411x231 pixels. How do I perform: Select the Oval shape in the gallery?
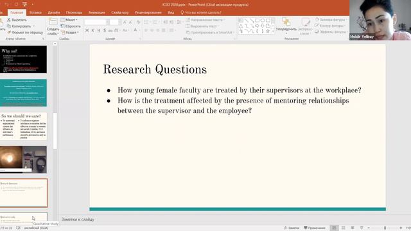click(x=263, y=20)
